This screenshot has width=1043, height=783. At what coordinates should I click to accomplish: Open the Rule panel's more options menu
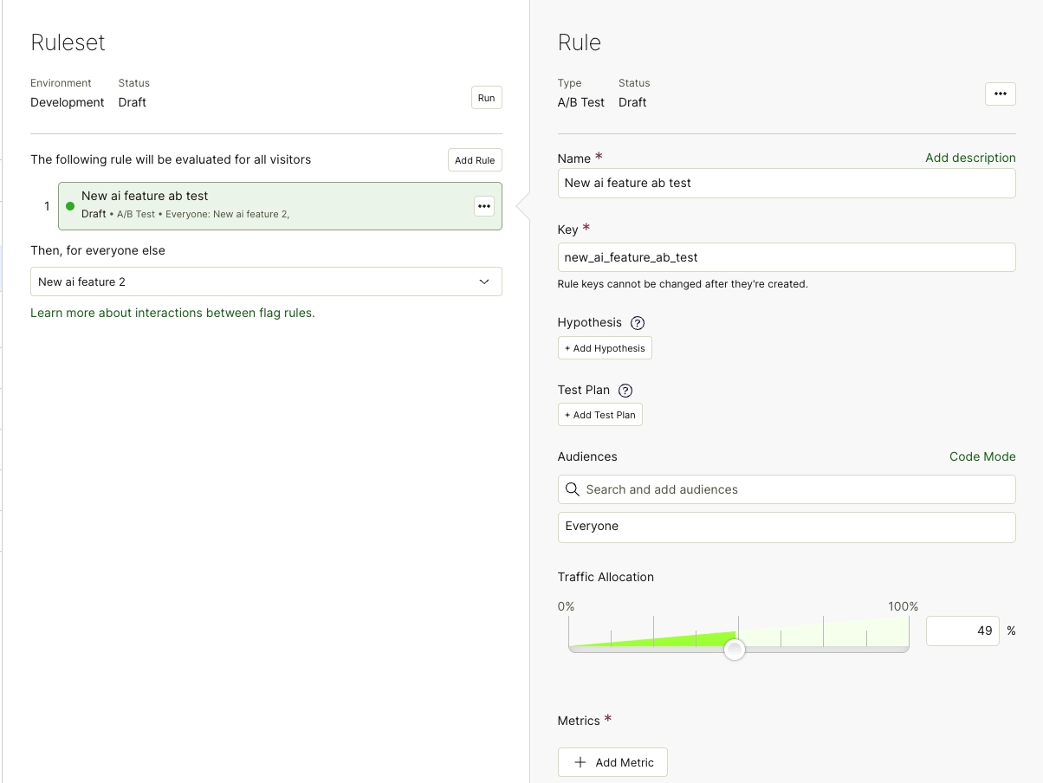[1001, 94]
